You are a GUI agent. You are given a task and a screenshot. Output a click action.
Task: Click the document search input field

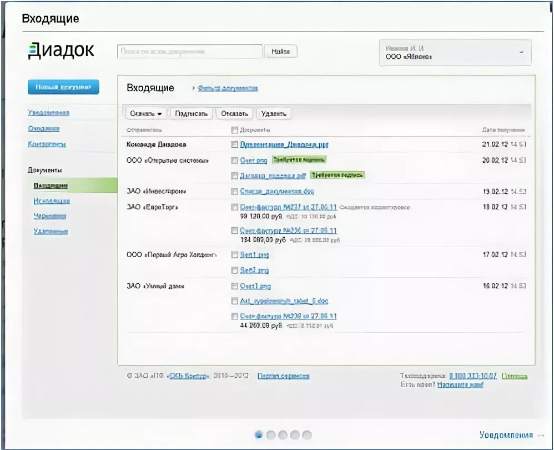coord(190,52)
